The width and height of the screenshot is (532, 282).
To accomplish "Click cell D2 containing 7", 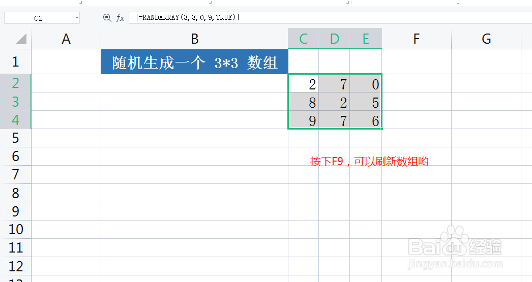I will 334,83.
